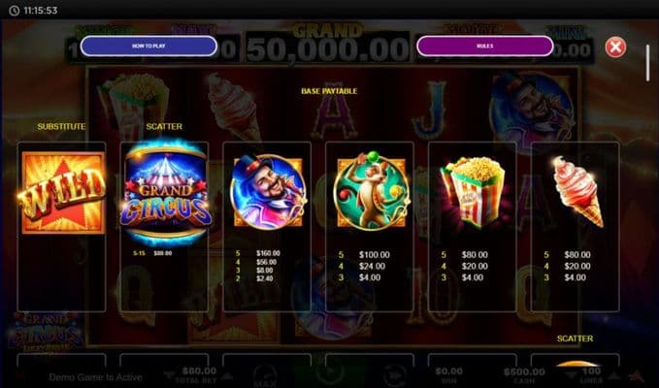The width and height of the screenshot is (659, 388).
Task: Increase total bet with up arrow
Action: [x=226, y=375]
